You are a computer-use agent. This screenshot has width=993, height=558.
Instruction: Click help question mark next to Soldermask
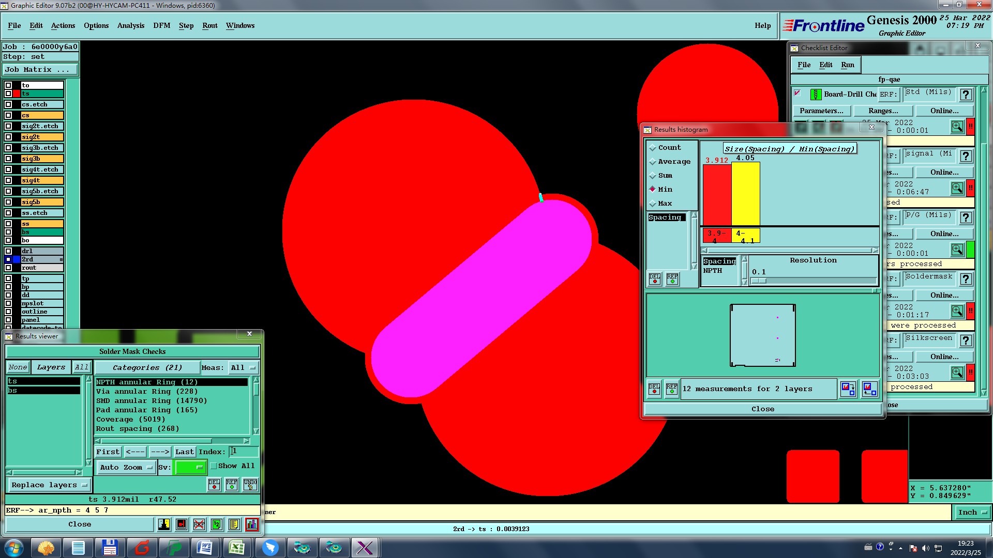point(965,279)
